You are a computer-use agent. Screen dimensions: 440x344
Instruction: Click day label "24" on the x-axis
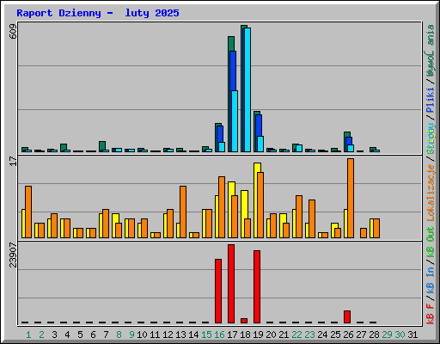pos(322,335)
